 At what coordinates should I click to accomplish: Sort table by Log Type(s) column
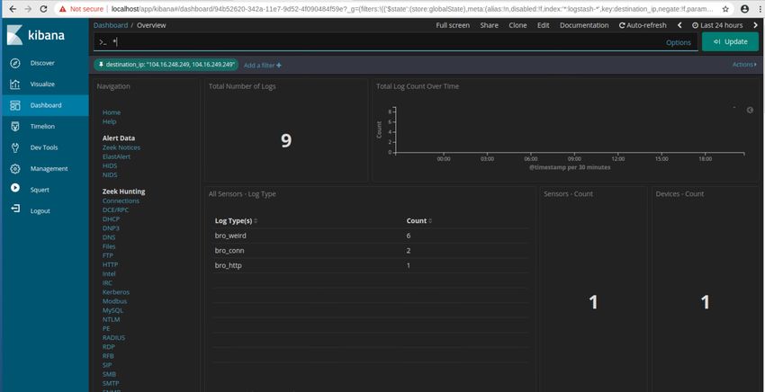point(236,221)
